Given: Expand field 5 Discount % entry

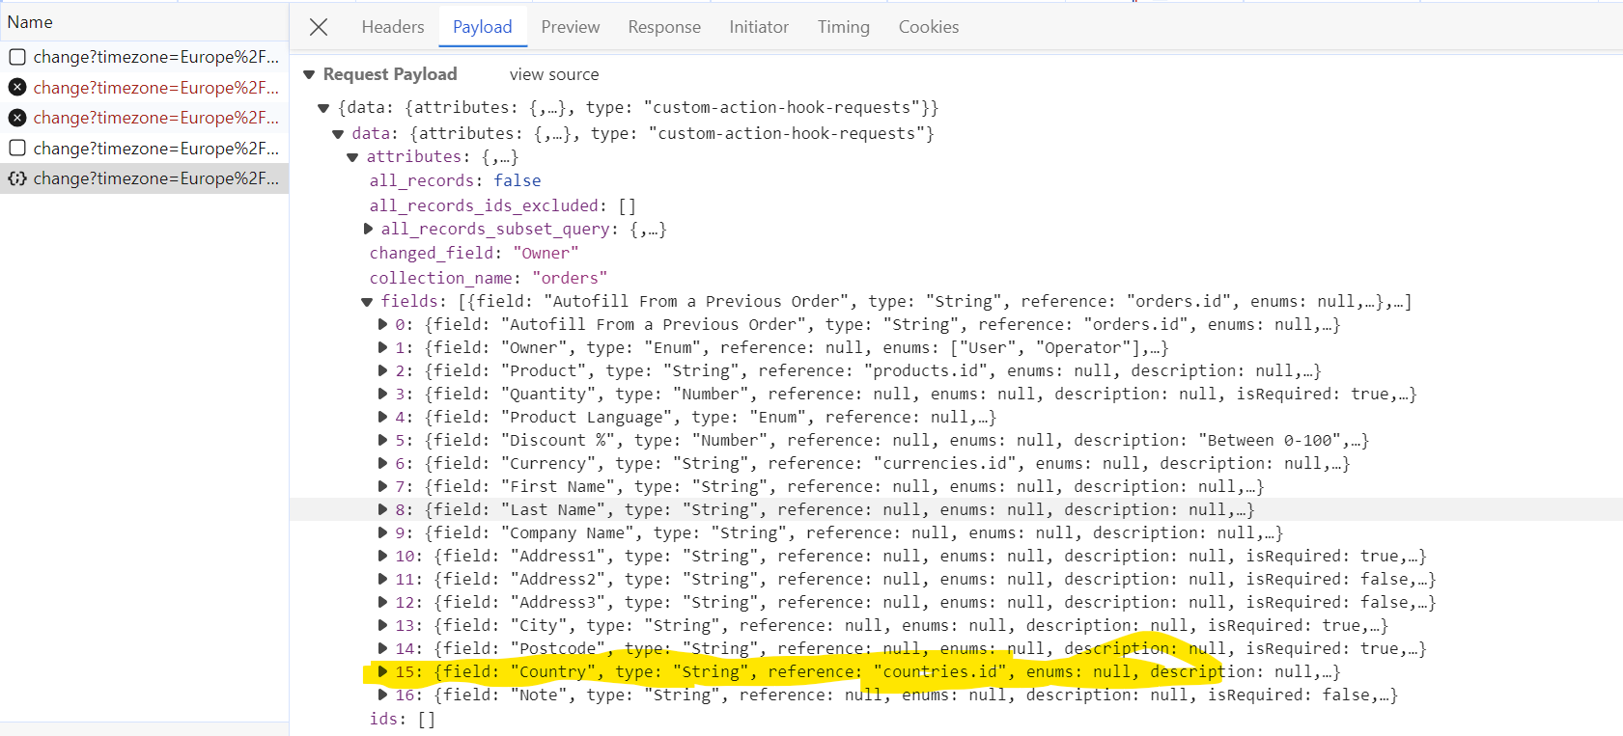Looking at the screenshot, I should [382, 440].
